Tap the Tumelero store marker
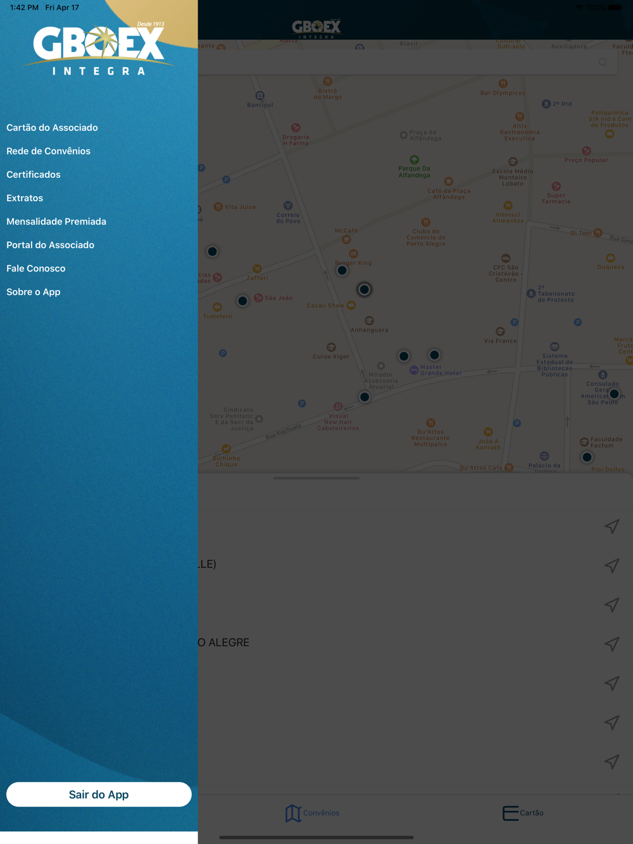This screenshot has height=844, width=633. (x=217, y=307)
